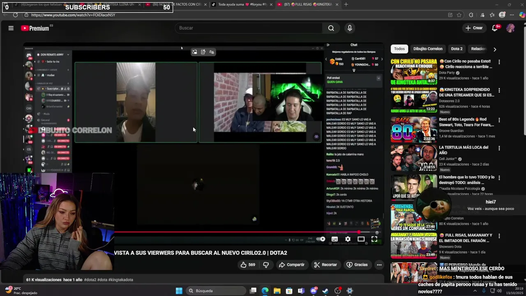Reload the page in the browser
The height and width of the screenshot is (296, 526).
tap(15, 15)
